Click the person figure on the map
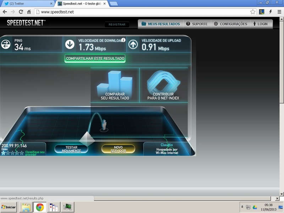The height and width of the screenshot is (213, 284). pyautogui.click(x=104, y=125)
